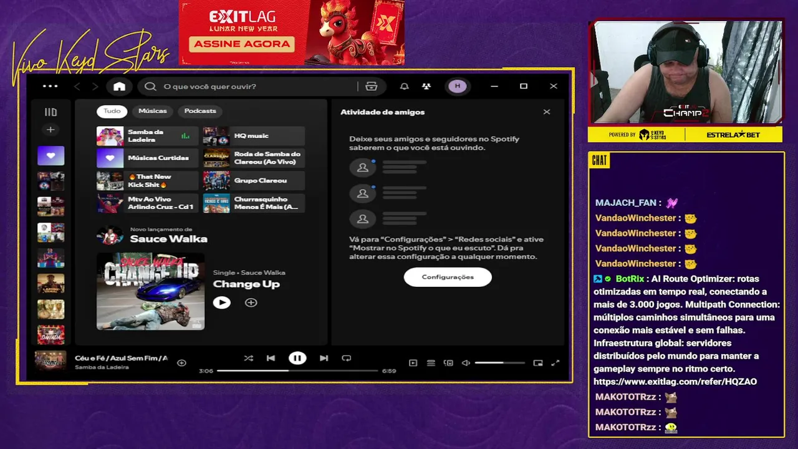
Task: Open the play queue icon
Action: 431,363
